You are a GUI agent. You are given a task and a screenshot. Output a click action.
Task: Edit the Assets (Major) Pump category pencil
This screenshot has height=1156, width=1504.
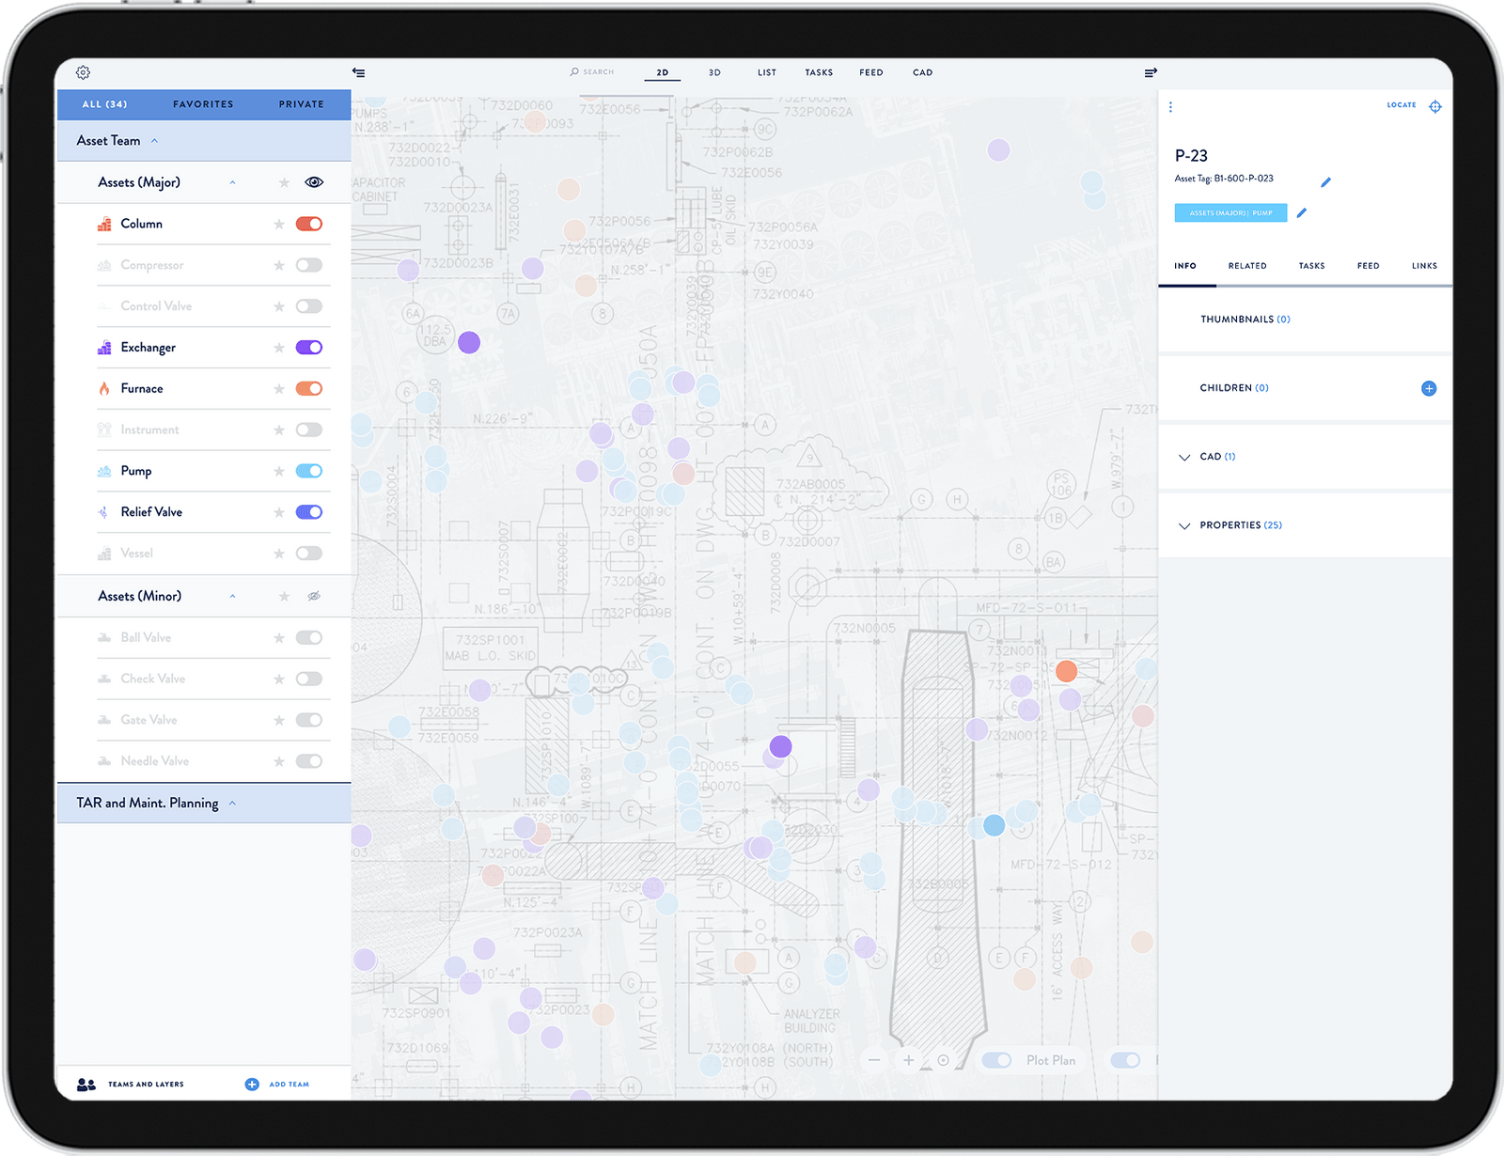tap(1302, 213)
